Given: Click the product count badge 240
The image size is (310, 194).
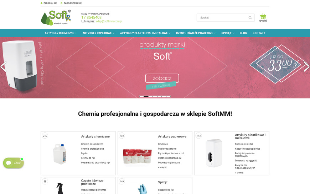Looking at the screenshot, I should 45,136.
